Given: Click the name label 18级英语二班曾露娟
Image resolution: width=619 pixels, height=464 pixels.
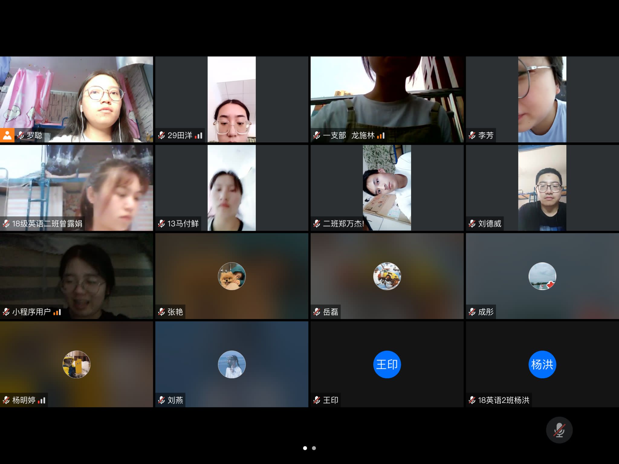Looking at the screenshot, I should [x=47, y=224].
